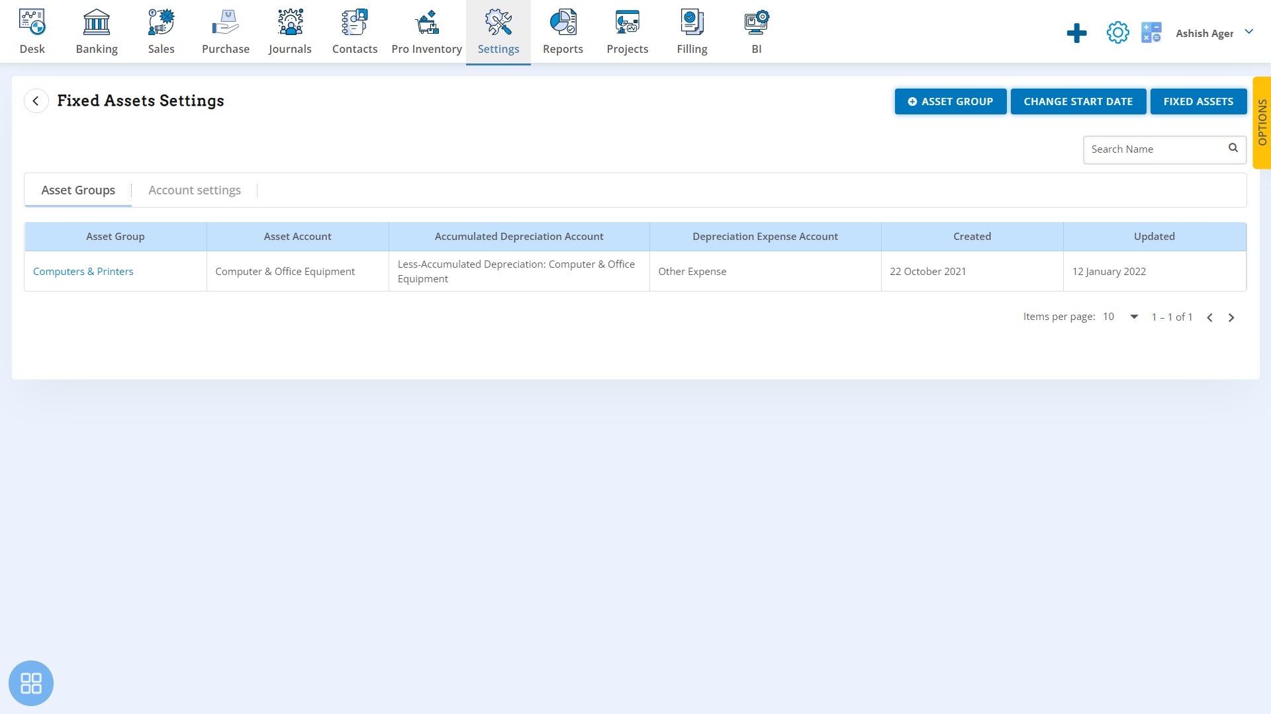The image size is (1271, 714).
Task: Open the Banking module
Action: coord(96,30)
